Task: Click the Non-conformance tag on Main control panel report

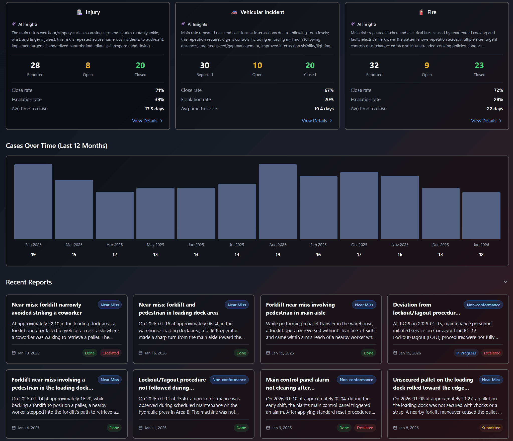Action: tap(356, 380)
